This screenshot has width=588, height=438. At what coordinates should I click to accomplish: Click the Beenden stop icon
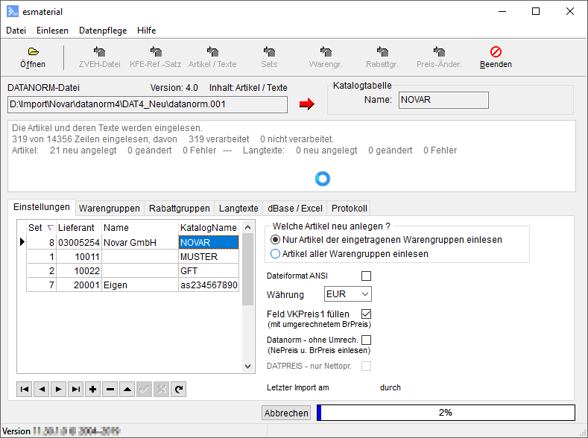coord(496,51)
